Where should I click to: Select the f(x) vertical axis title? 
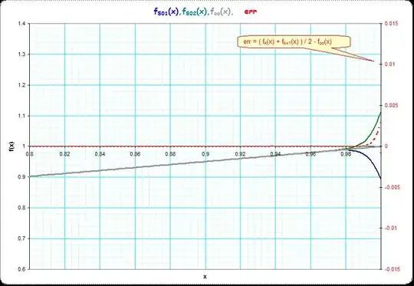[12, 147]
